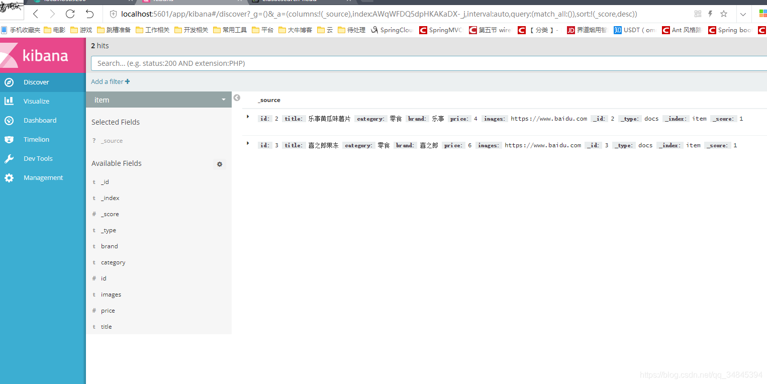Click the Visualize bar chart icon
767x384 pixels.
(9, 101)
